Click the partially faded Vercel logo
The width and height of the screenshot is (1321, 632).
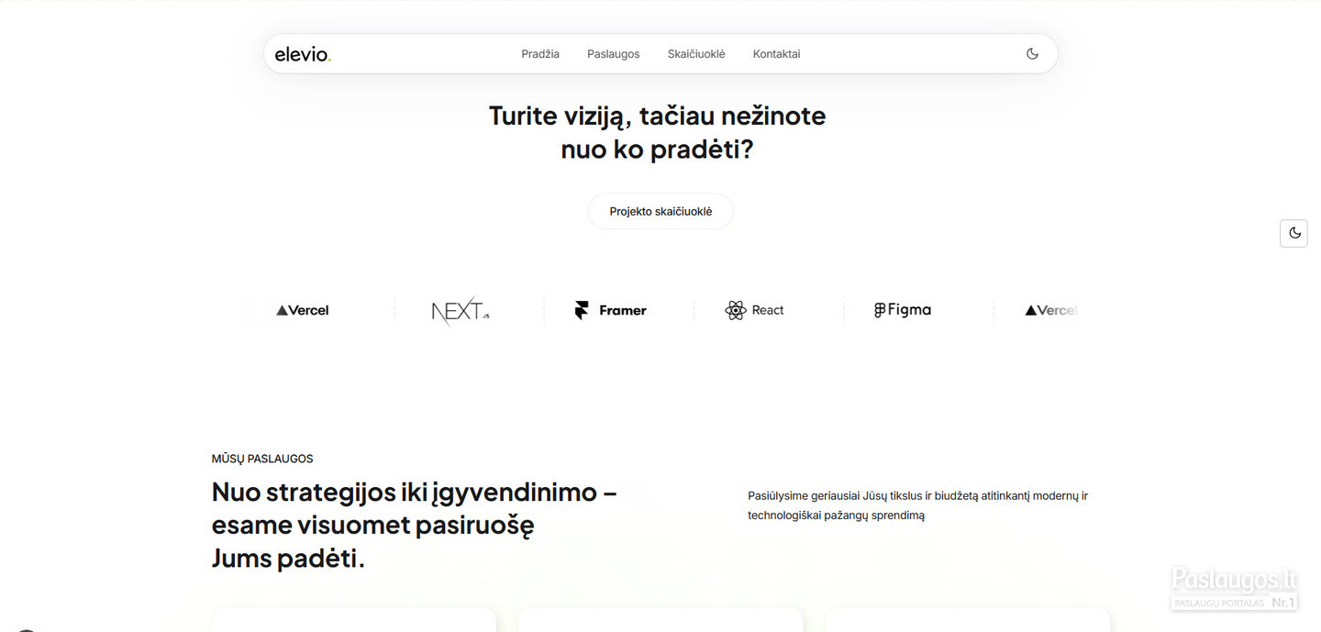(x=1051, y=310)
